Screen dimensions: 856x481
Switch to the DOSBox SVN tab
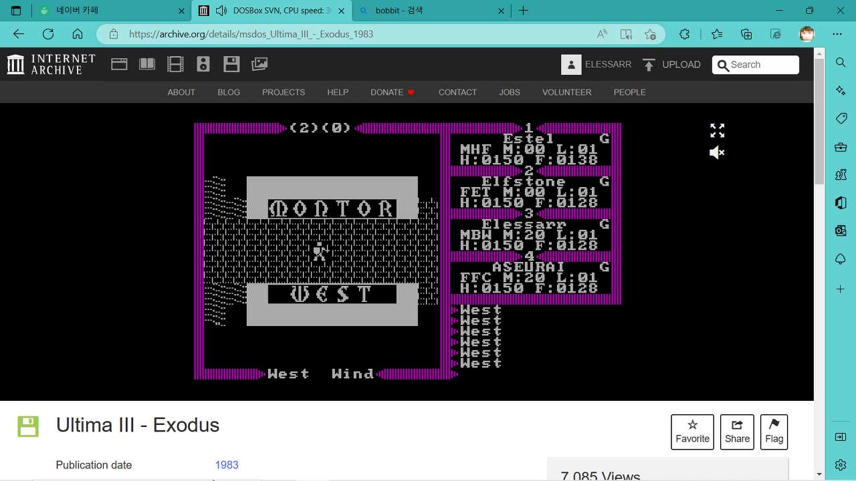pos(271,11)
